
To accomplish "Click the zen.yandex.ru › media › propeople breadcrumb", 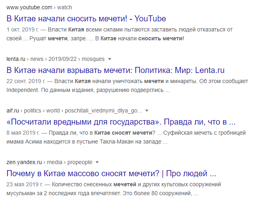I will (48, 162).
